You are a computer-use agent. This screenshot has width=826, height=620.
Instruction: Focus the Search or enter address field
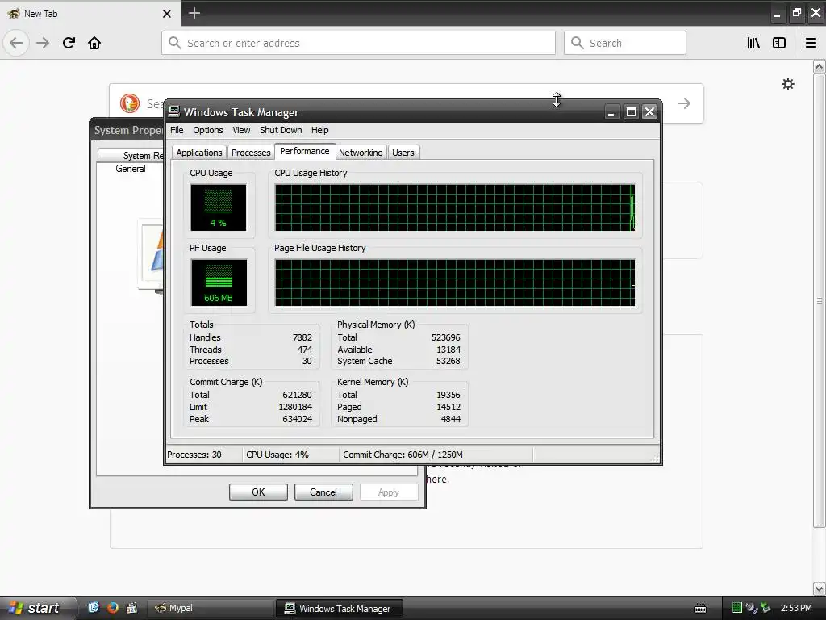coord(359,43)
